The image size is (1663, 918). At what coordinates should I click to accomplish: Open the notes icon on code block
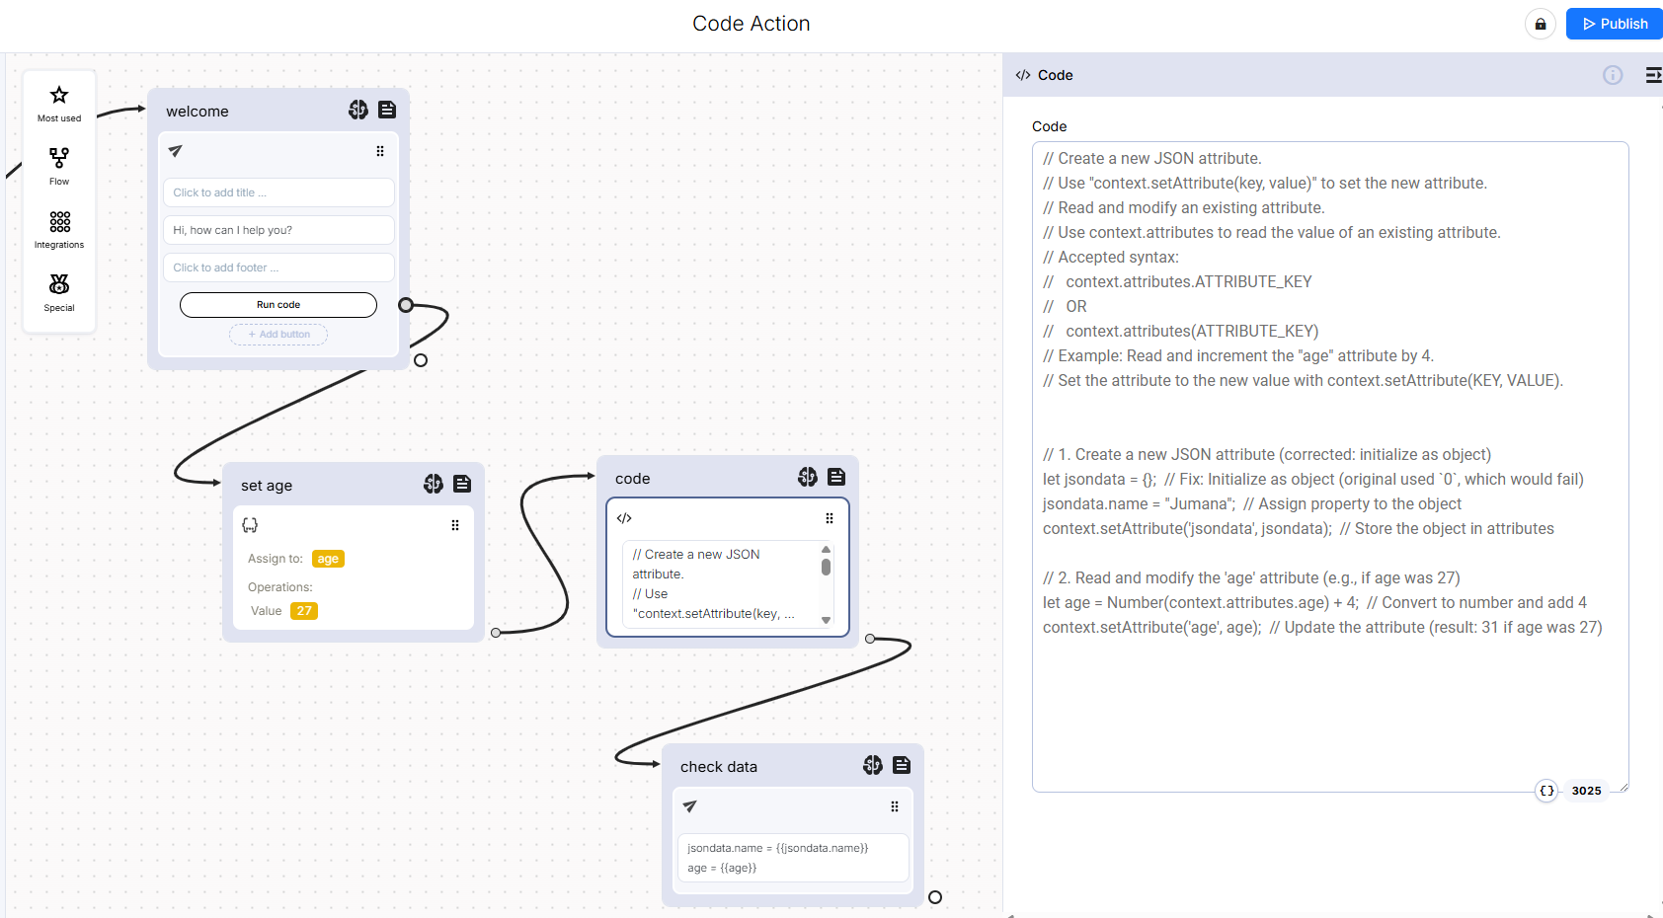point(836,477)
